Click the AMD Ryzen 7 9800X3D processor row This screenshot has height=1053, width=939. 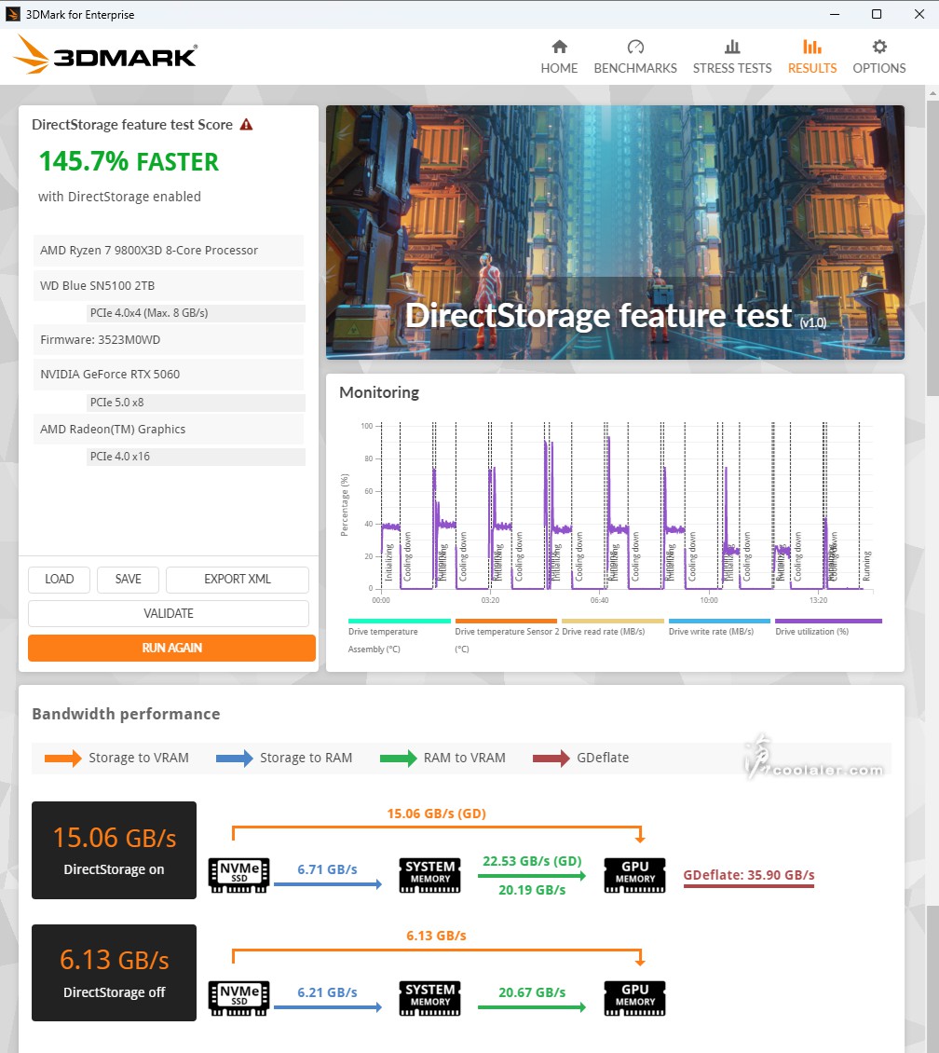(x=169, y=251)
